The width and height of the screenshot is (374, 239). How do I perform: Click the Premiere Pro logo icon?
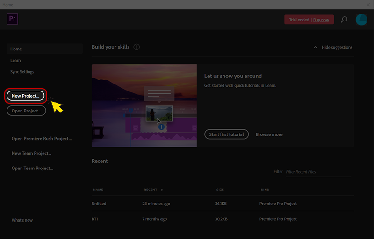12,19
